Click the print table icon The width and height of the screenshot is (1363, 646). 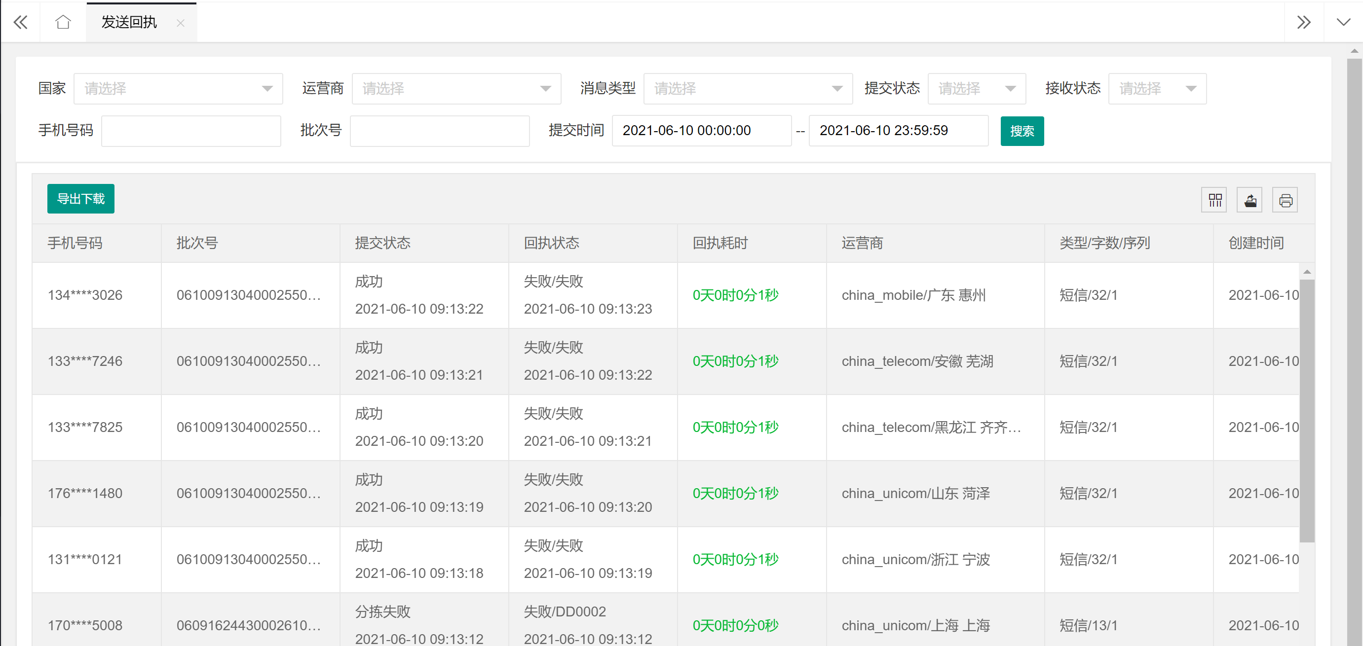coord(1285,200)
